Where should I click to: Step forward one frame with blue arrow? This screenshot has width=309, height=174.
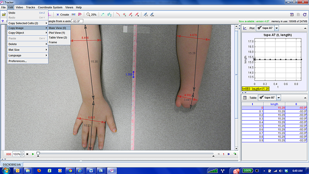229,154
